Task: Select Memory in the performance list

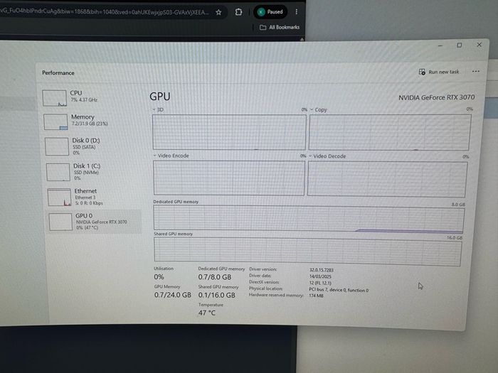Action: (x=92, y=121)
